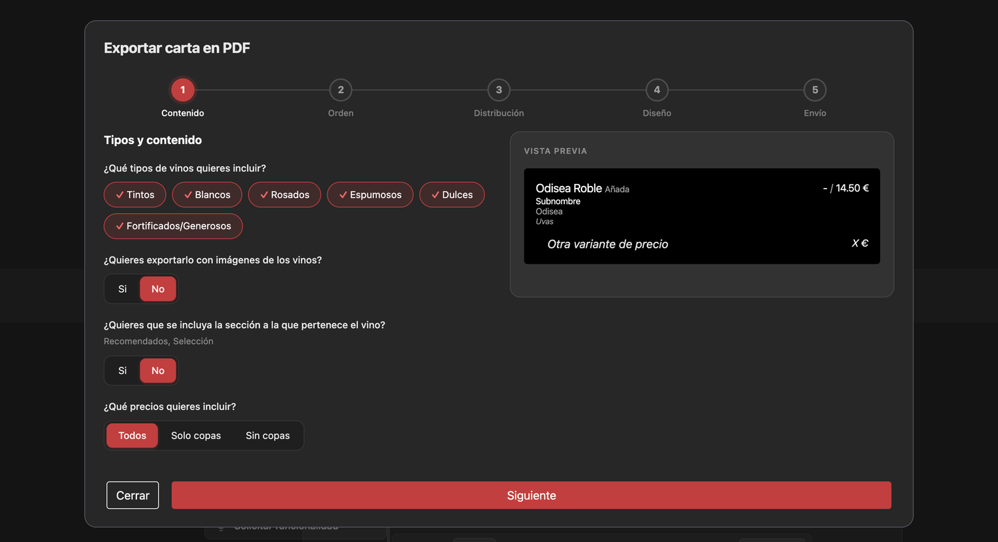Go to step 5 Envío
This screenshot has width=998, height=542.
pos(815,90)
